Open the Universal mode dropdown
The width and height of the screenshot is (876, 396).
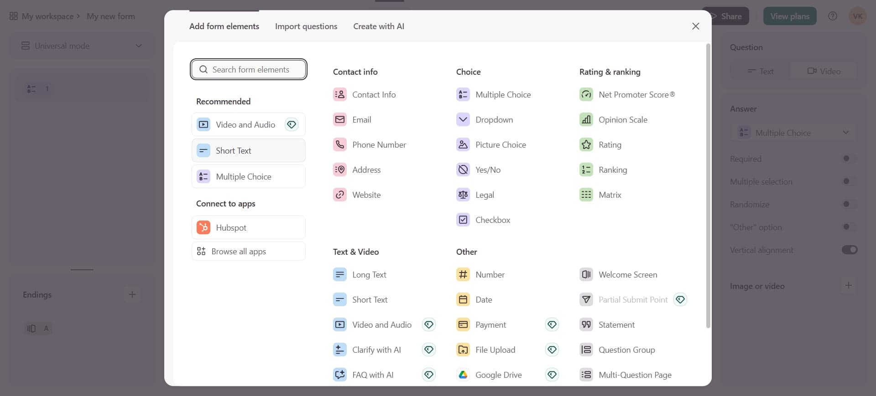pos(82,46)
